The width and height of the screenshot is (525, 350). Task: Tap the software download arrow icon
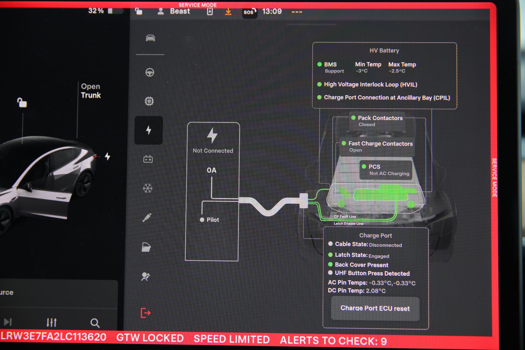[x=228, y=12]
